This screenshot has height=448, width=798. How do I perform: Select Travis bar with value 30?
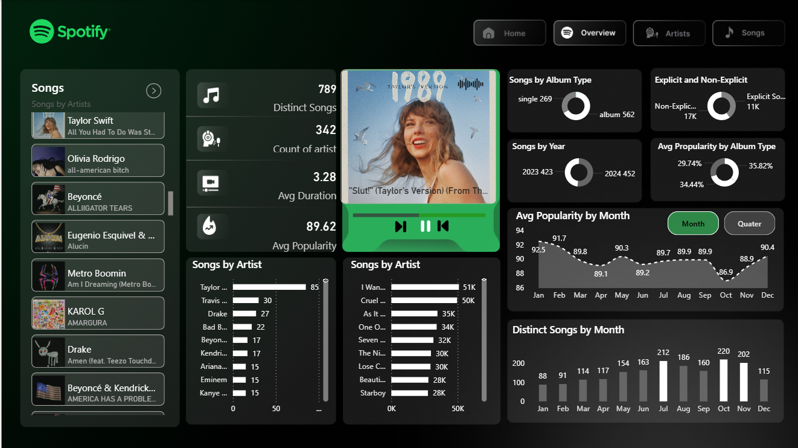(246, 300)
